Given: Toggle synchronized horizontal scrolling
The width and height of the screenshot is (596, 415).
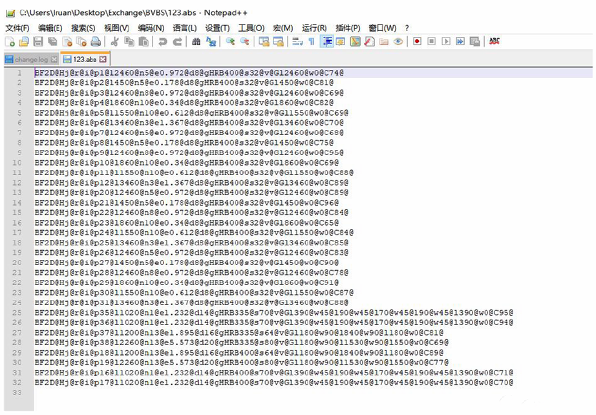Looking at the screenshot, I should 278,41.
